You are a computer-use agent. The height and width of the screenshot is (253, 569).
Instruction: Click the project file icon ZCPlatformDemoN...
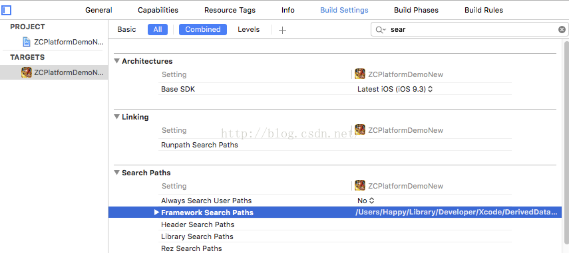(27, 42)
